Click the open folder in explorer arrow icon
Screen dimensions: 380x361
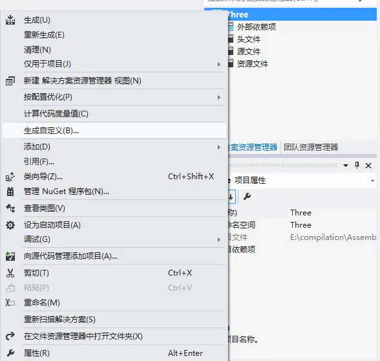coord(10,336)
